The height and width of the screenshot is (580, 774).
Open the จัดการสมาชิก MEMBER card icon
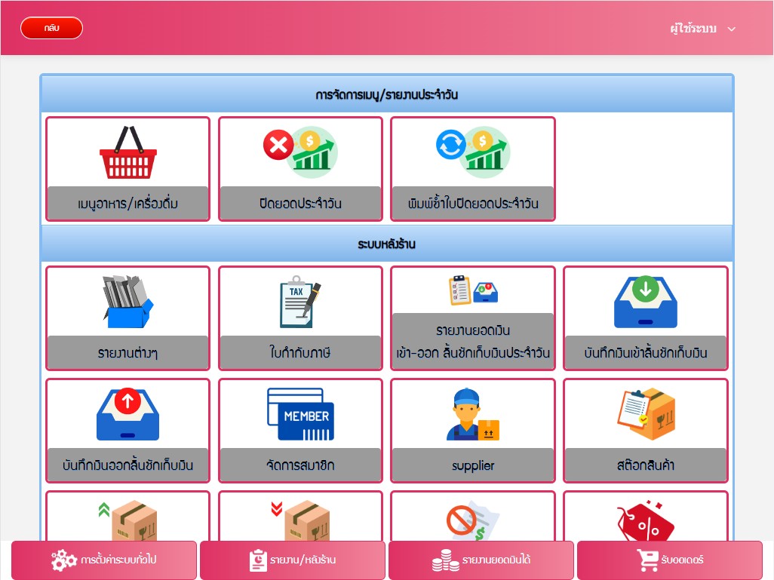pos(300,414)
